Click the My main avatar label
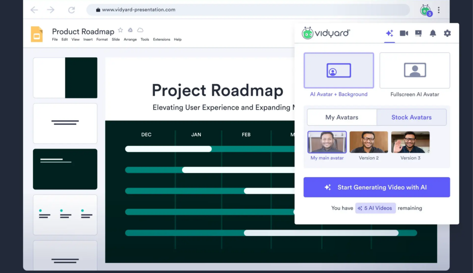The image size is (473, 273). pyautogui.click(x=327, y=158)
